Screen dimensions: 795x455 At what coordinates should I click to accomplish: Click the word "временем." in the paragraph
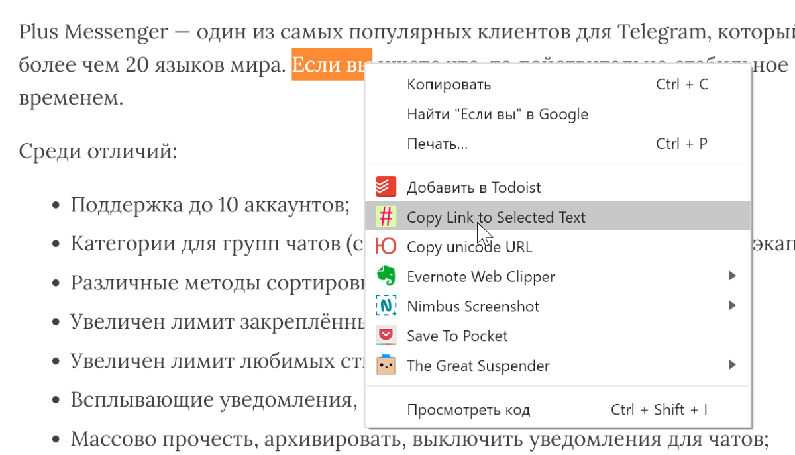pos(71,98)
